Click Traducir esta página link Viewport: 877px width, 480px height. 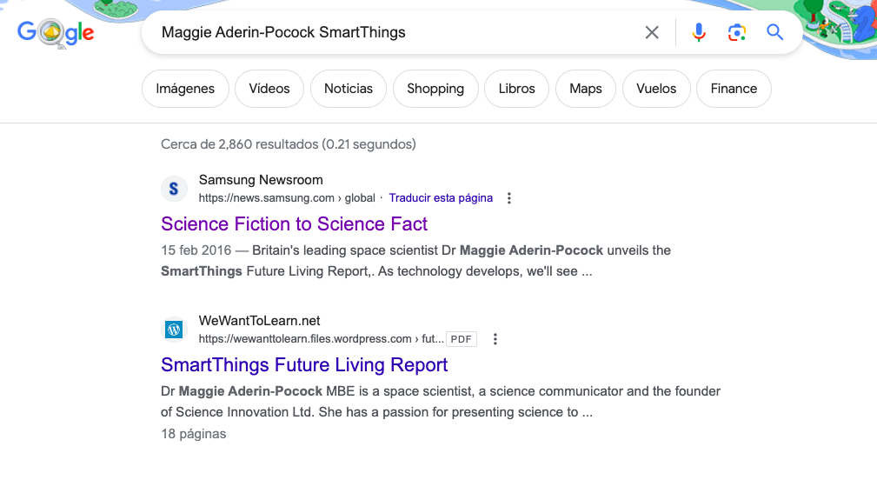point(441,198)
